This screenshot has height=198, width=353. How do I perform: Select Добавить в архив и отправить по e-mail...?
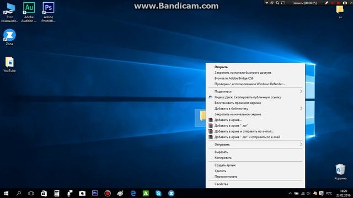click(255, 131)
